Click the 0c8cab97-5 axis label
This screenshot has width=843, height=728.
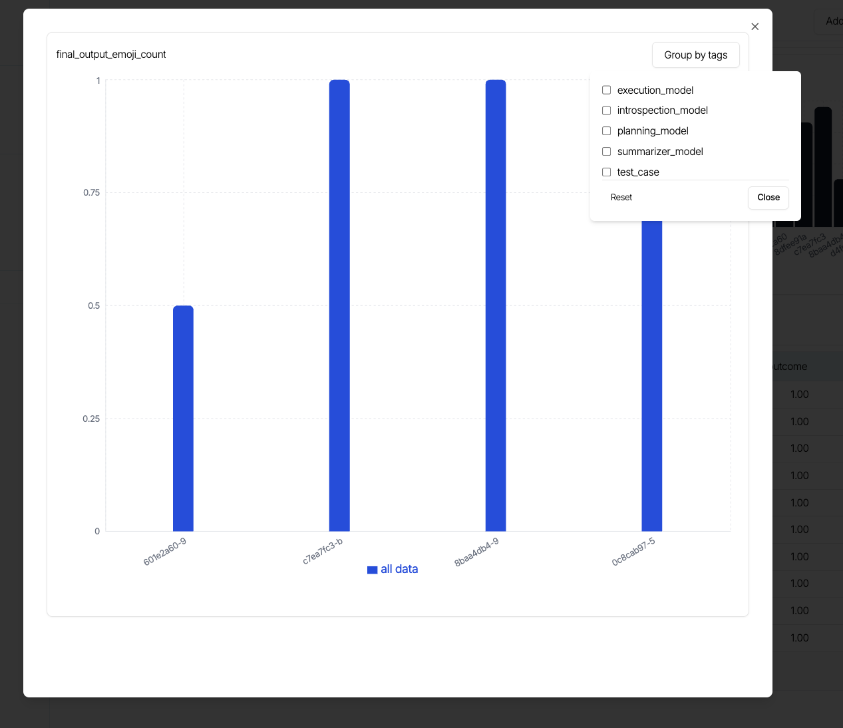coord(633,552)
